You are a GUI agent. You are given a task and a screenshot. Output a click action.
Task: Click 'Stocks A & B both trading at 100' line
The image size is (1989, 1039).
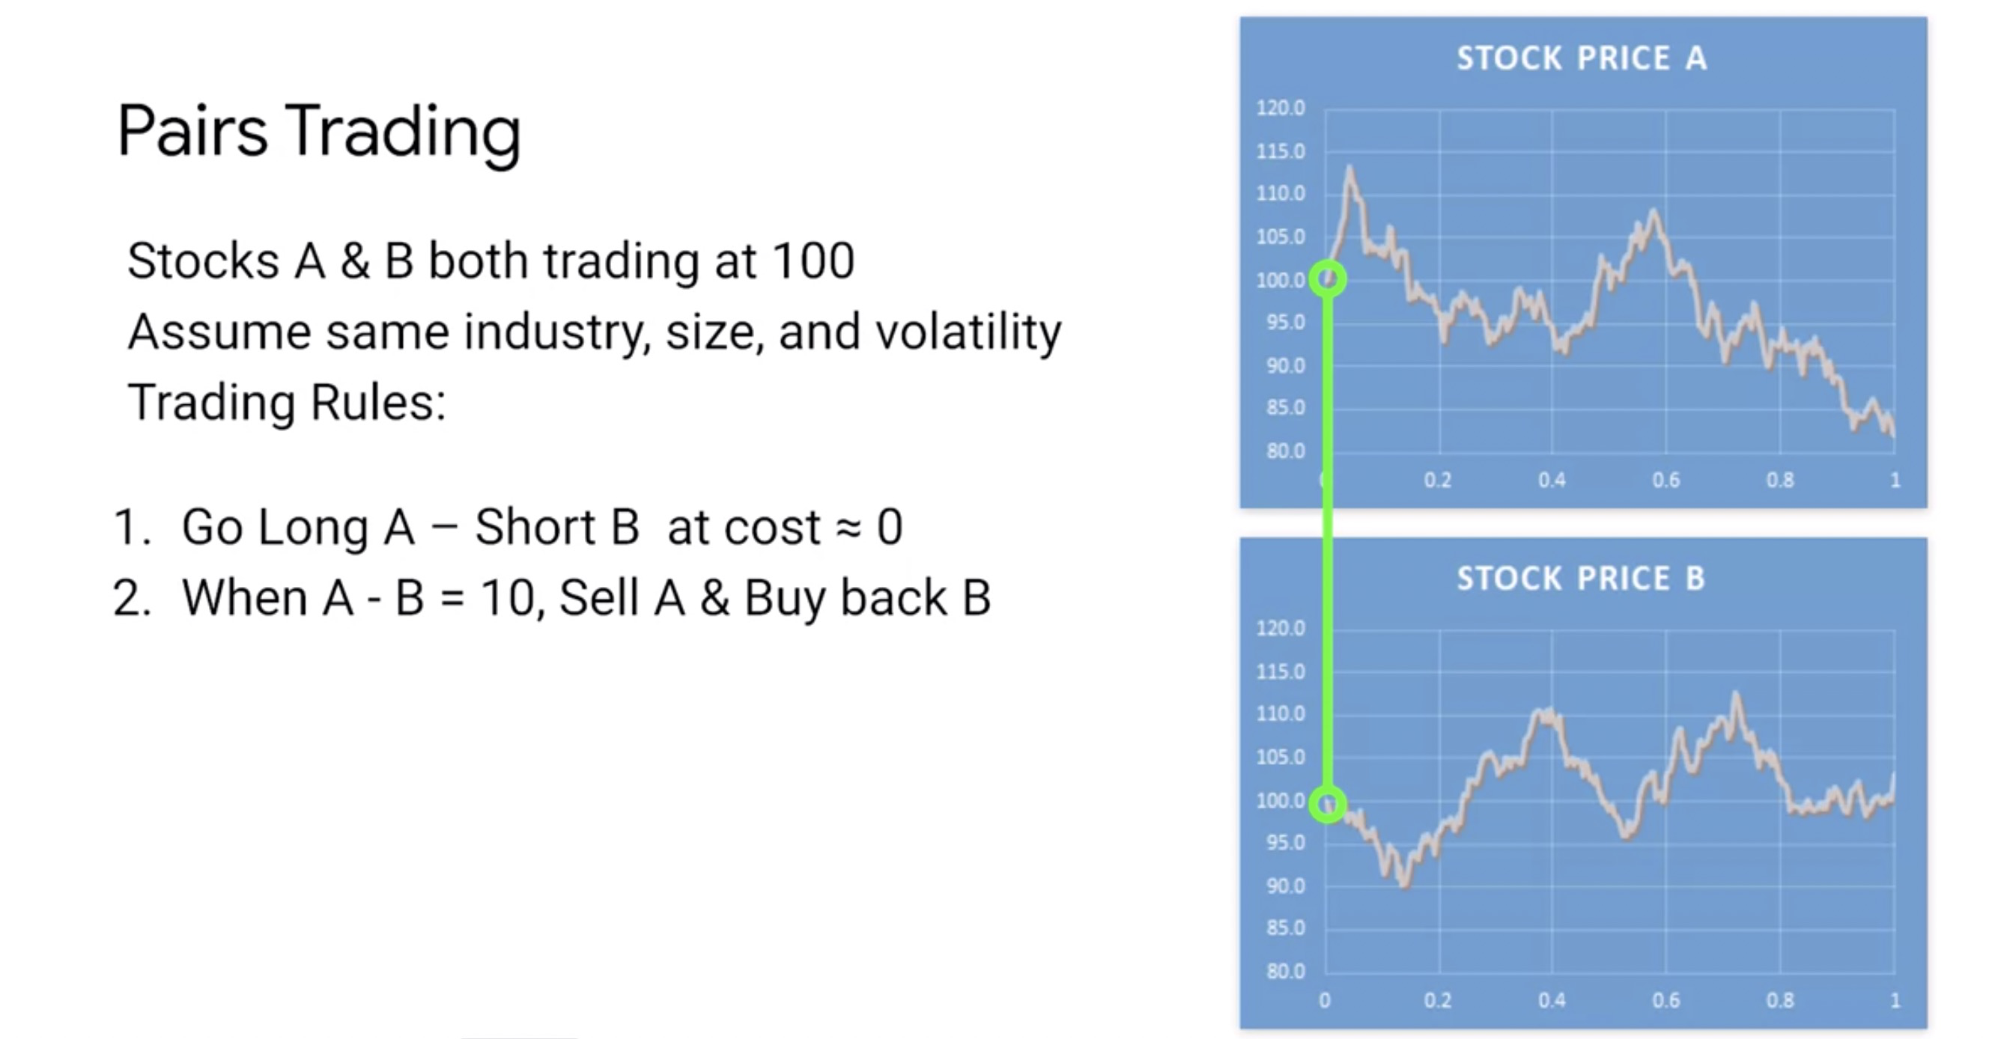coord(491,260)
